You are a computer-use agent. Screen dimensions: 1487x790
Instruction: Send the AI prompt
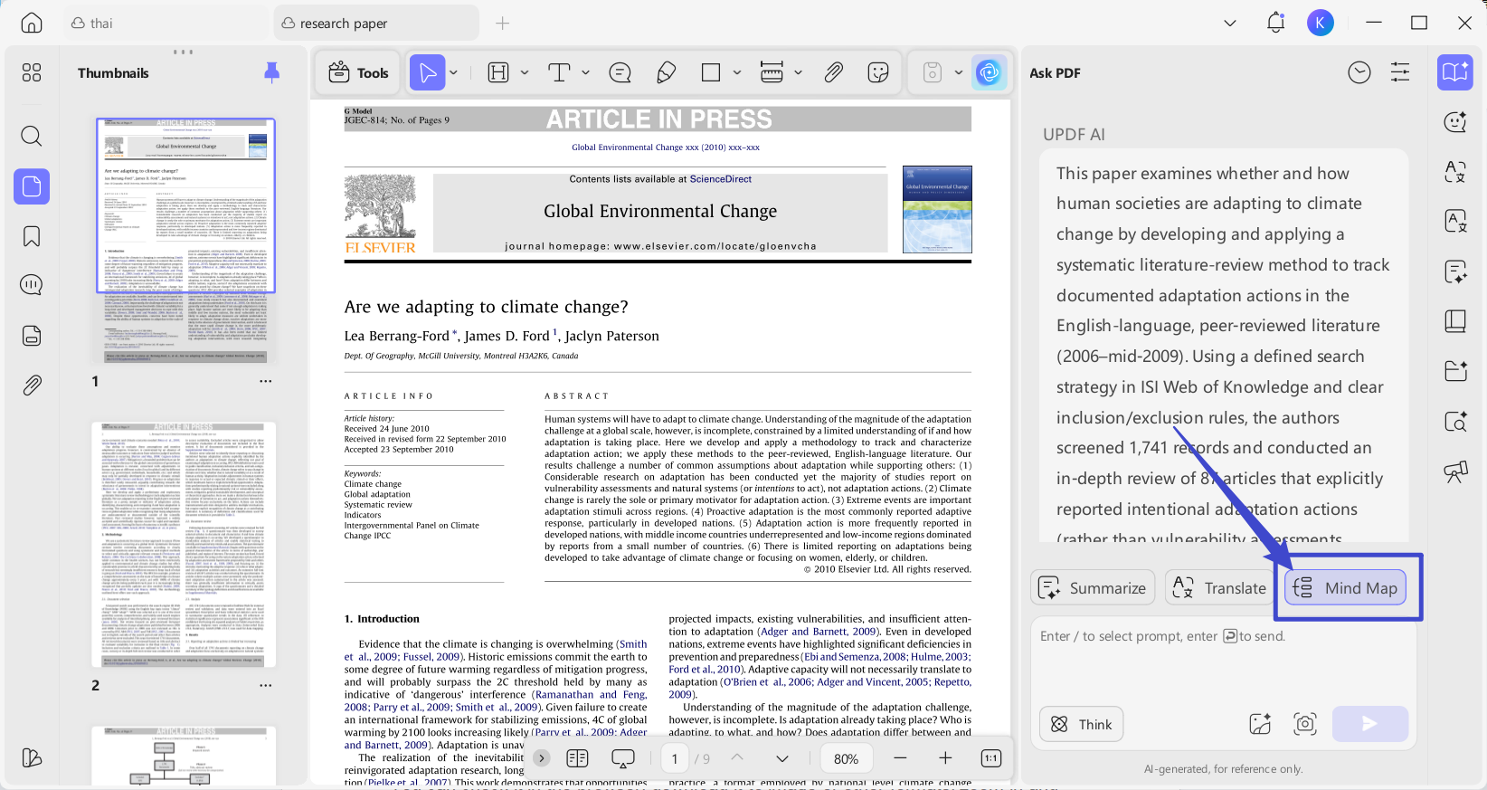pos(1370,724)
